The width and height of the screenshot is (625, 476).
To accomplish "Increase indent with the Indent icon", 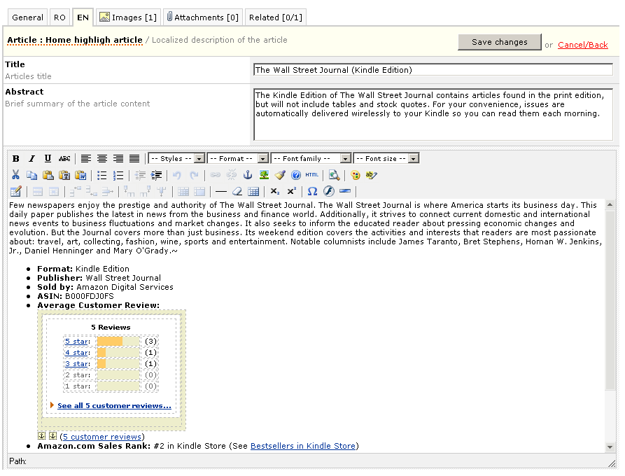I will click(x=156, y=174).
